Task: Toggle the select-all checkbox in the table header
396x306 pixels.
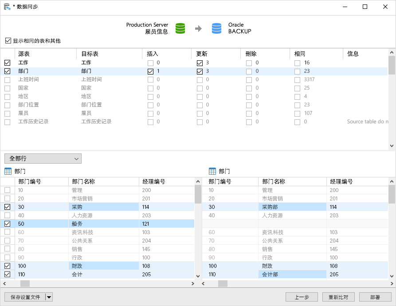Action: [7, 53]
